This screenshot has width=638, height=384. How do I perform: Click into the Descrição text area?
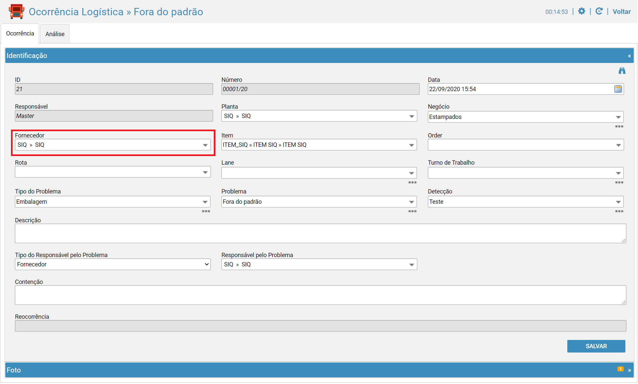[320, 234]
